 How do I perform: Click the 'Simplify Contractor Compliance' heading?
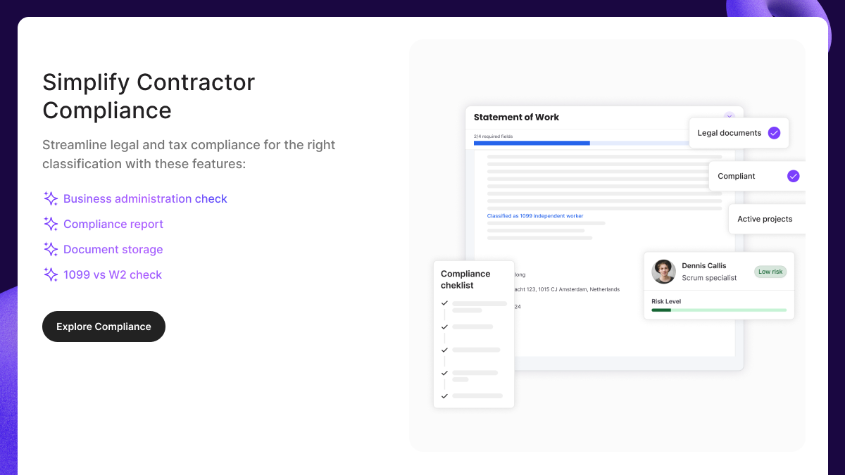(x=149, y=96)
